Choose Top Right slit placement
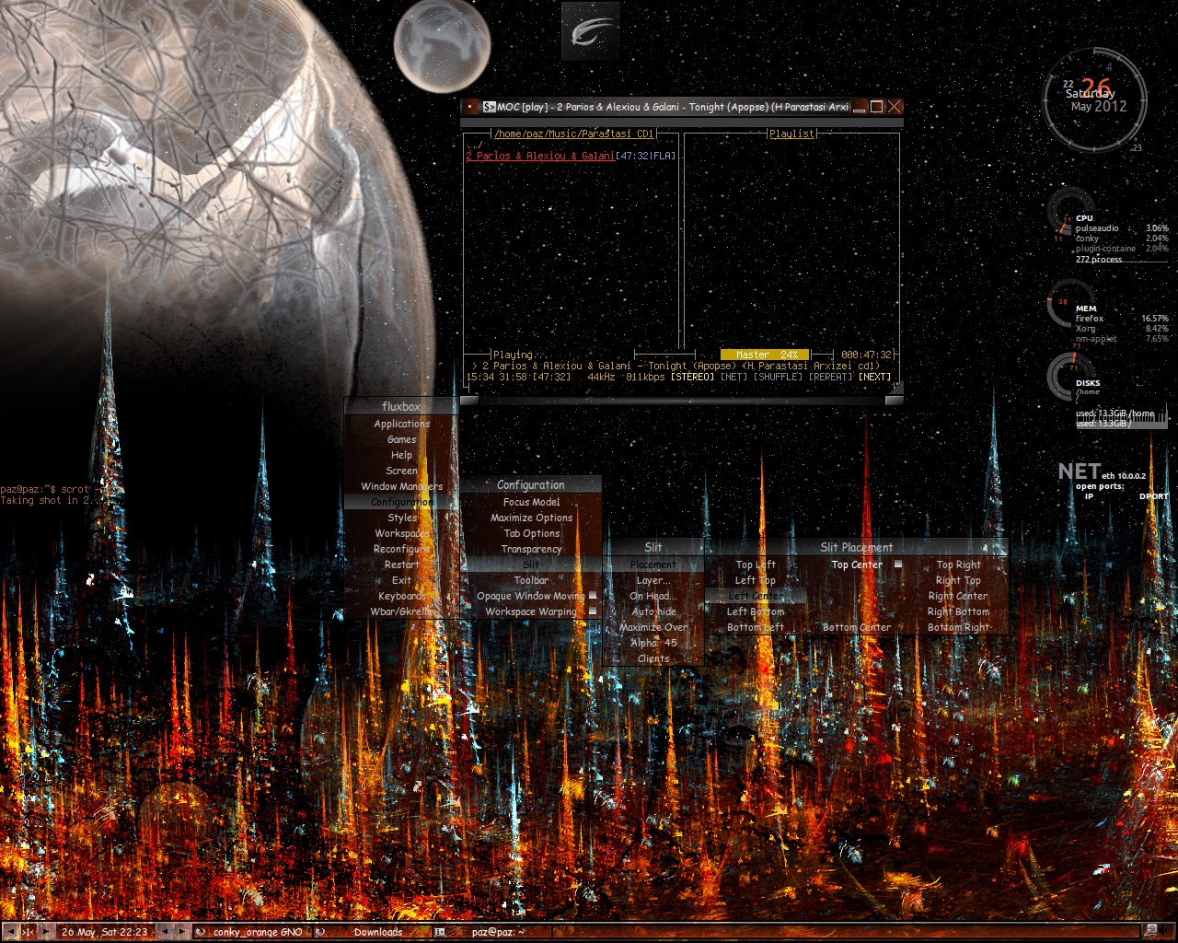Image resolution: width=1178 pixels, height=943 pixels. click(x=958, y=565)
